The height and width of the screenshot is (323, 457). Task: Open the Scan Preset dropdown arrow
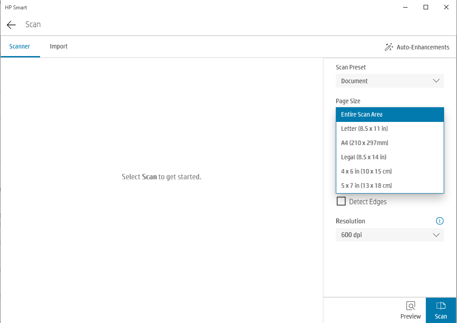click(x=436, y=81)
